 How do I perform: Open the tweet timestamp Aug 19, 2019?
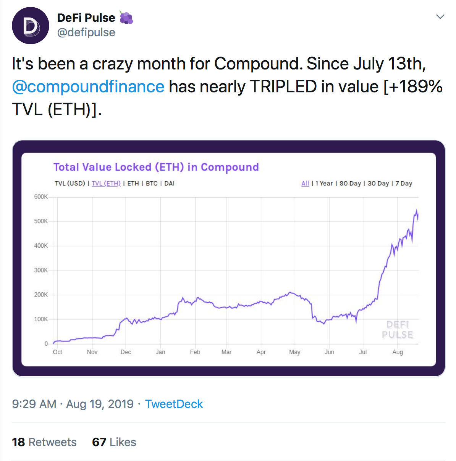pyautogui.click(x=73, y=404)
